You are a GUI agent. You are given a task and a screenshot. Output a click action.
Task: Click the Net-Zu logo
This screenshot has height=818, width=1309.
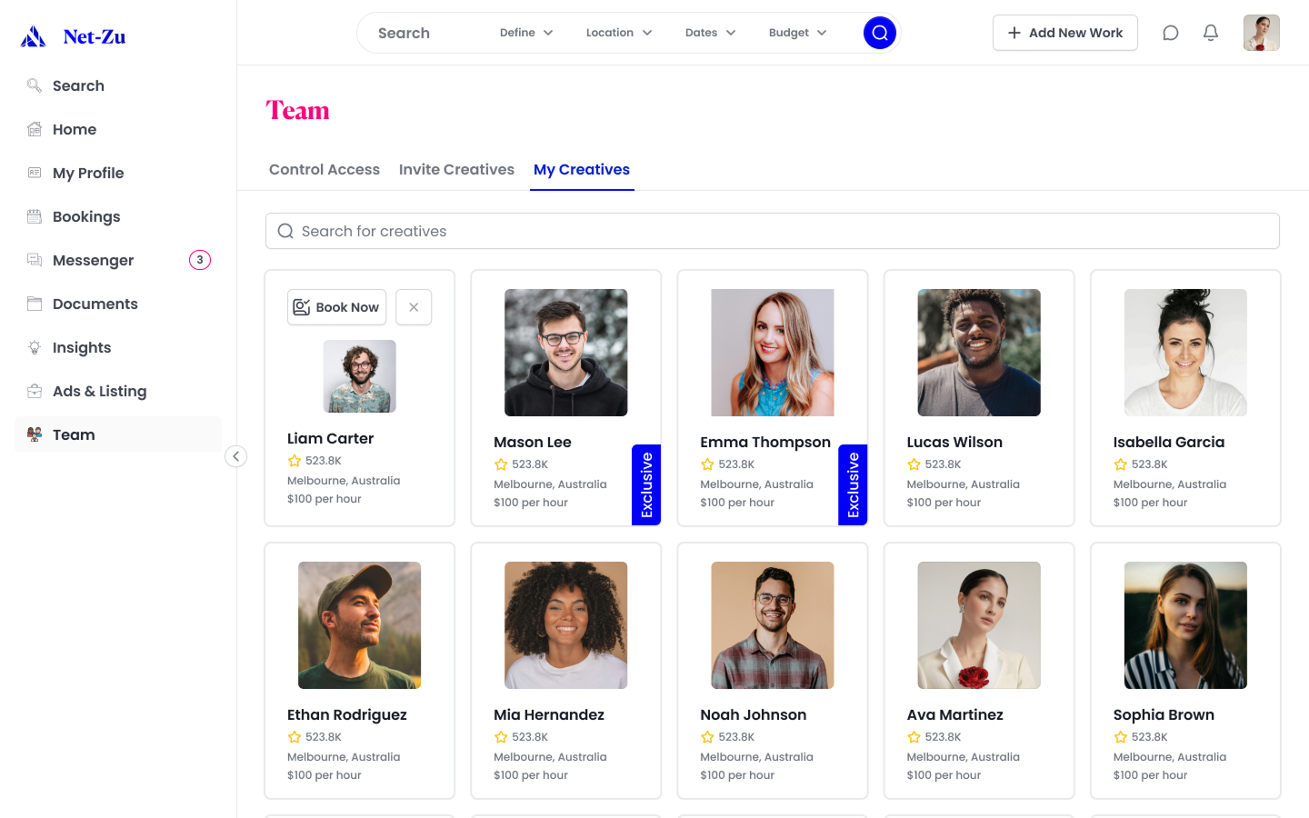coord(73,36)
